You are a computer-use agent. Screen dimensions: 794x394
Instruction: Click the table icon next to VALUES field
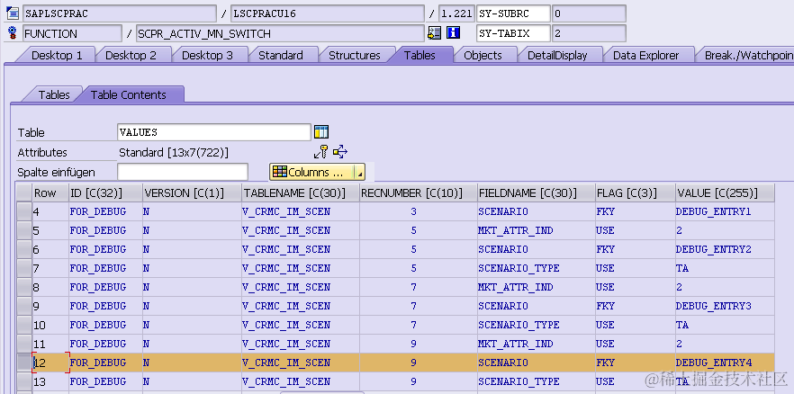tap(321, 132)
